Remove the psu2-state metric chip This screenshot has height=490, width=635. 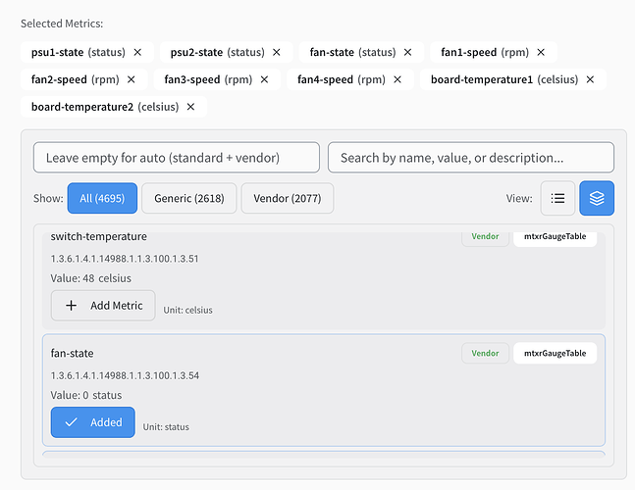[x=277, y=52]
